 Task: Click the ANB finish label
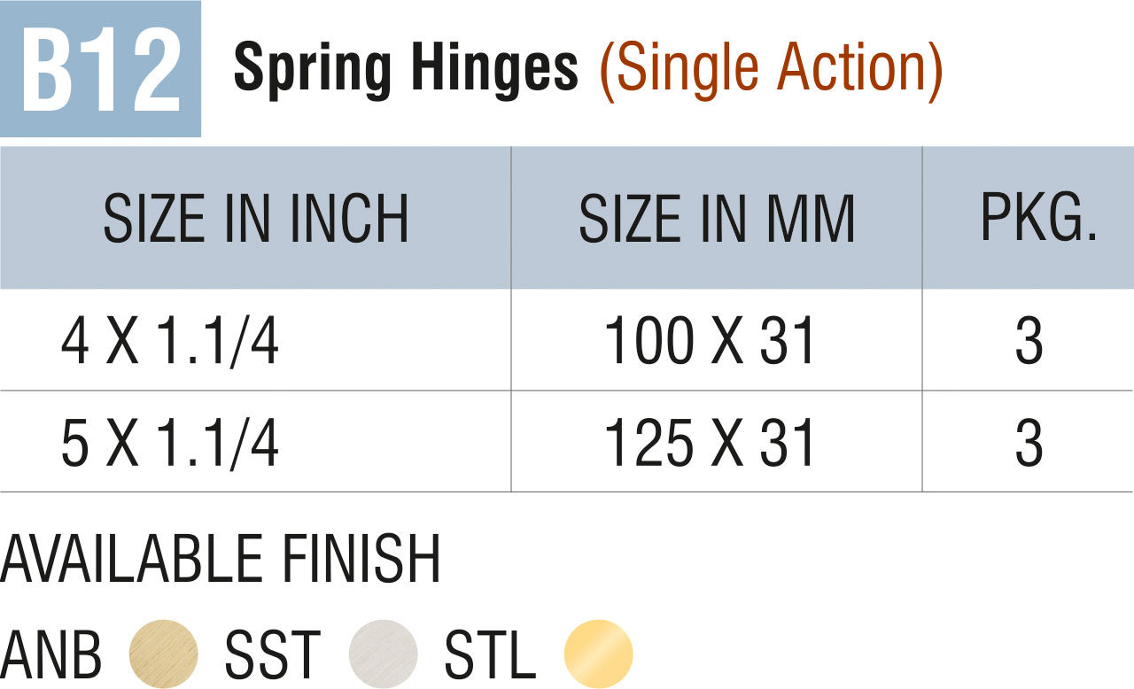click(x=51, y=656)
